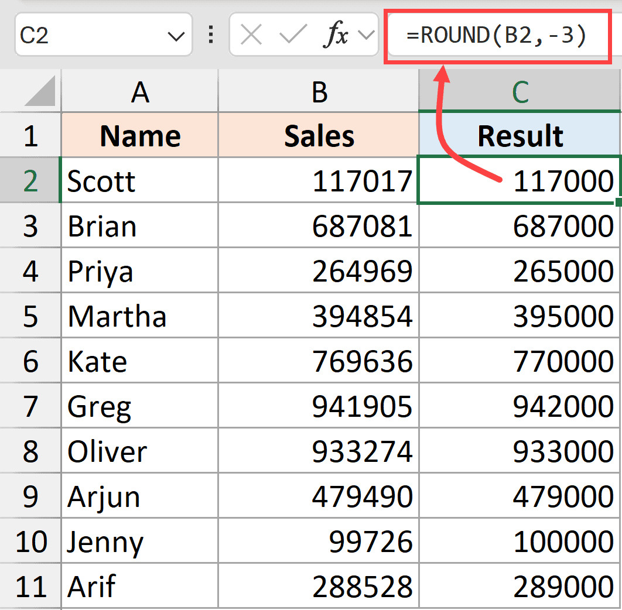Open Insert Function fx dialog
The height and width of the screenshot is (610, 622).
click(x=336, y=36)
